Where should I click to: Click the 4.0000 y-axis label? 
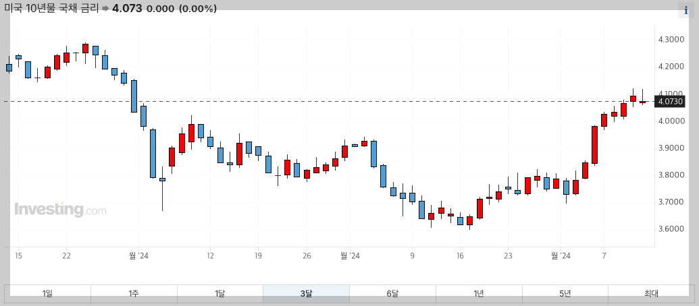pos(671,121)
